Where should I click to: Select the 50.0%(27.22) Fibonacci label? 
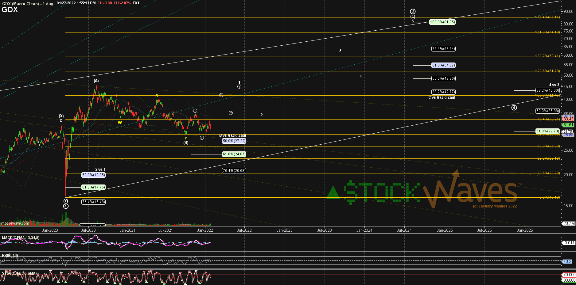(234, 141)
